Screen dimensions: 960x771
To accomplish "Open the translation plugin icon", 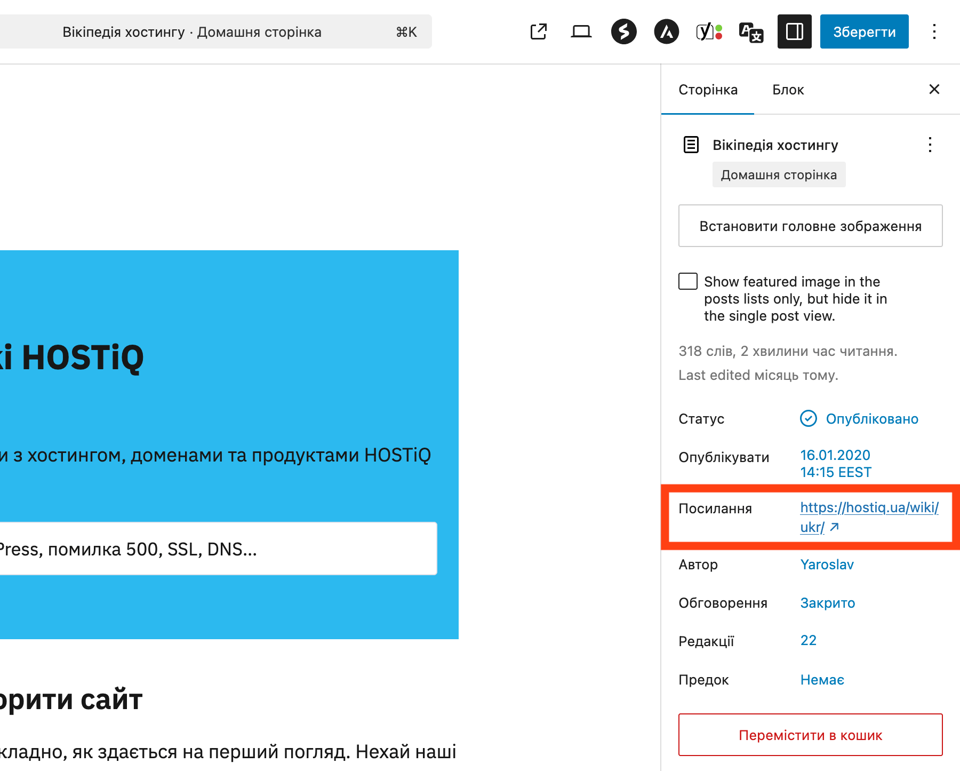I will point(751,31).
